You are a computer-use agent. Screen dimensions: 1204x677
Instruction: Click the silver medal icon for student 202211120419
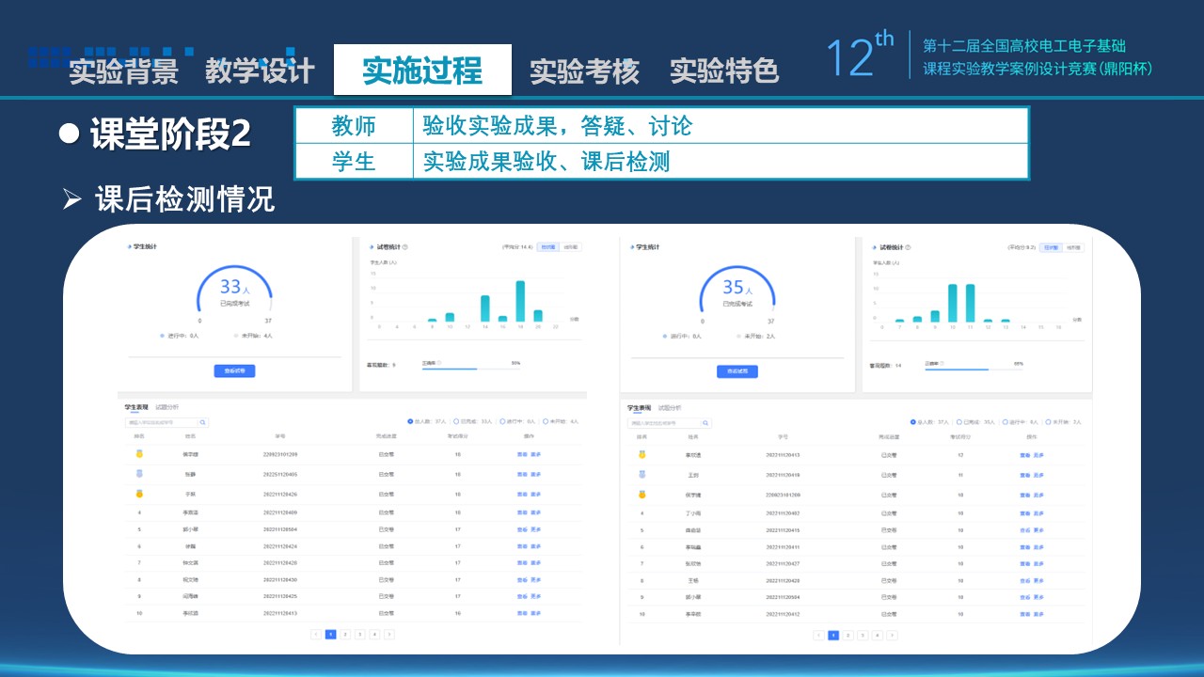[642, 475]
